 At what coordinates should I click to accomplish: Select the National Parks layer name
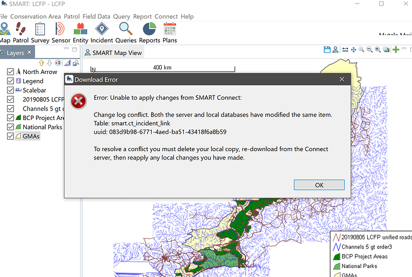[x=42, y=127]
